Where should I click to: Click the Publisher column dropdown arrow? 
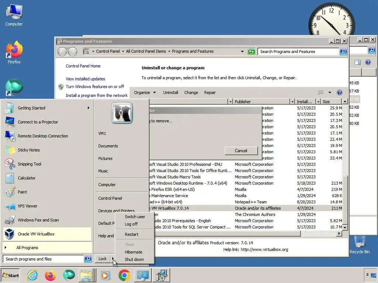pos(292,102)
